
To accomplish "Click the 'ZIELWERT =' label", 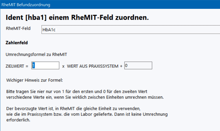I will 17,66.
